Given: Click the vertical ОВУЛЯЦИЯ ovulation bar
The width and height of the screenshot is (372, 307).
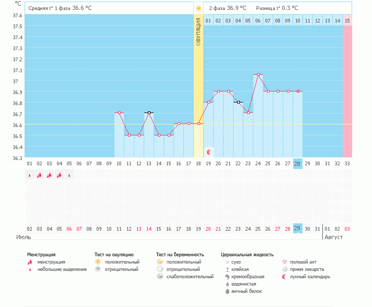Looking at the screenshot, I should pyautogui.click(x=199, y=85).
